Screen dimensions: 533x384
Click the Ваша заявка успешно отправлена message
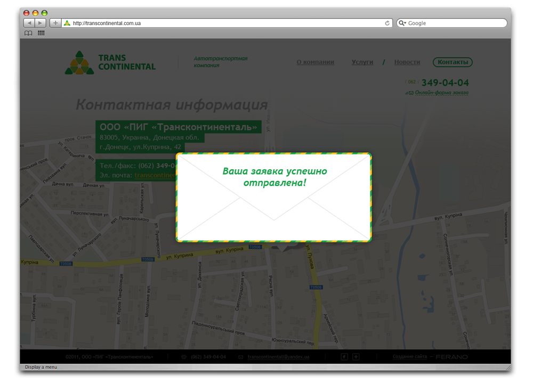point(274,177)
